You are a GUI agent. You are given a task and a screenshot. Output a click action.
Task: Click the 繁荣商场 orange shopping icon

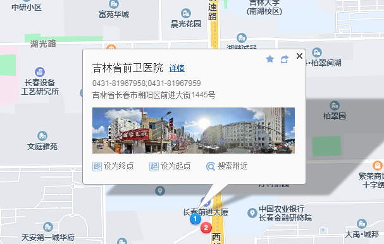378,166
